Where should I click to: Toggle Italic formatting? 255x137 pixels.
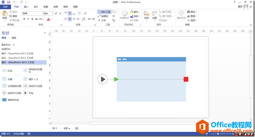[28, 19]
